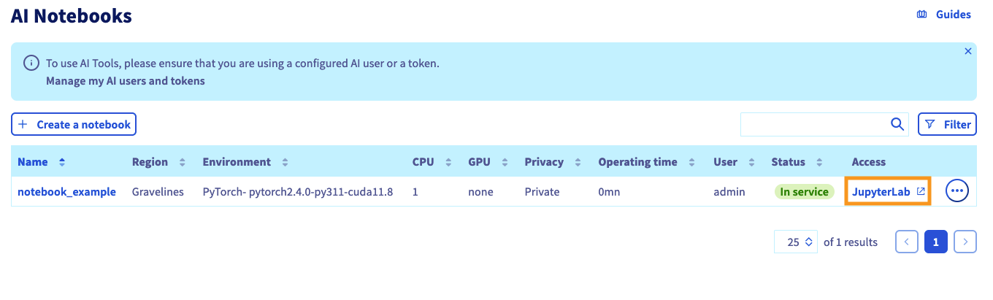
Task: Click the Create a notebook button
Action: (74, 125)
